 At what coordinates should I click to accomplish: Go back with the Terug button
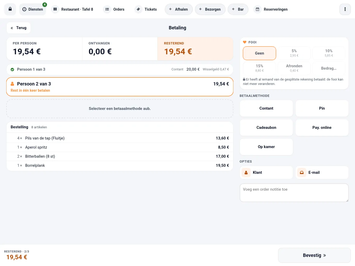[19, 28]
